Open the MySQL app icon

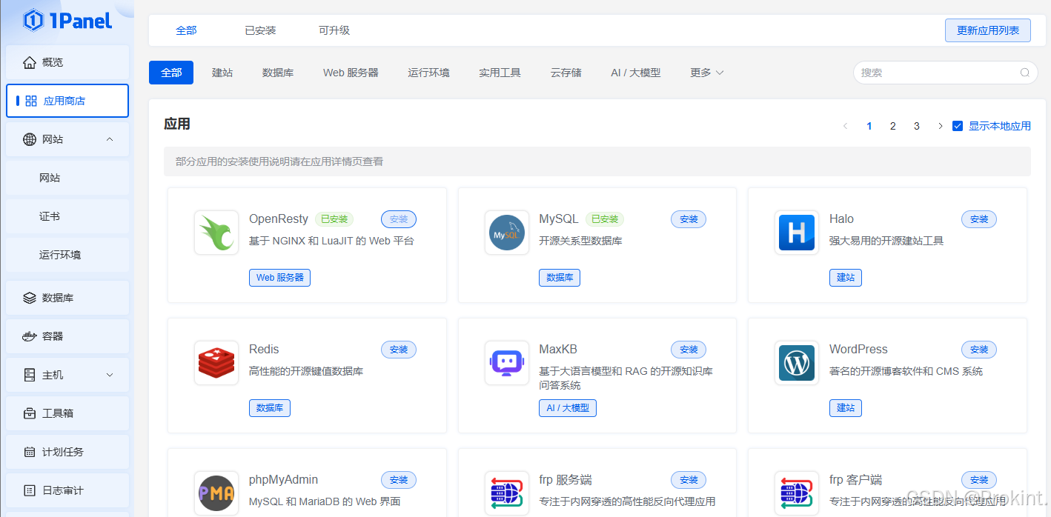click(507, 233)
